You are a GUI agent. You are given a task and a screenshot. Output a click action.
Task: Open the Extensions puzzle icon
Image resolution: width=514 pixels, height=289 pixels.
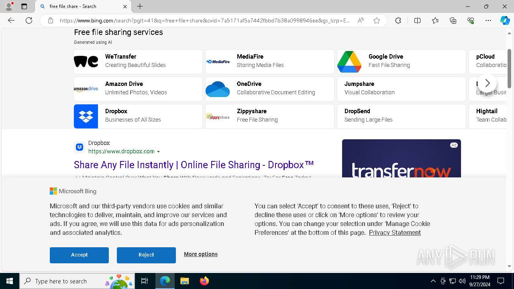(x=398, y=20)
